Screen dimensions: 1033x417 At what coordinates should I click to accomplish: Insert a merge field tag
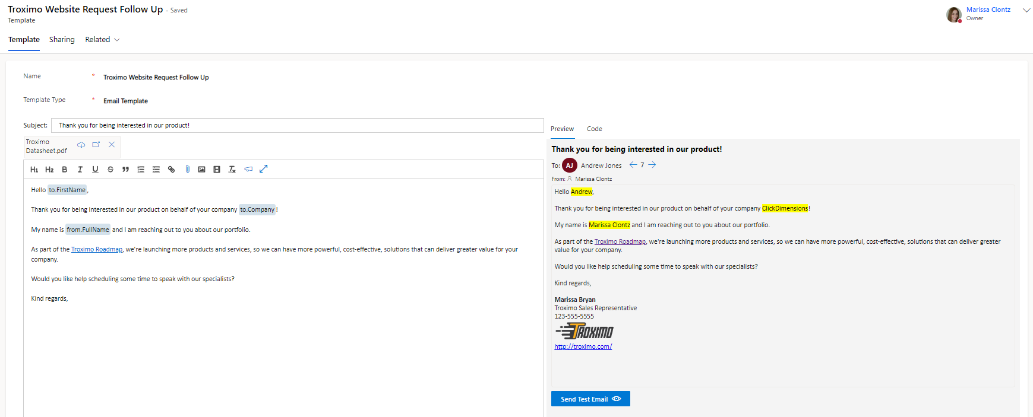coord(248,169)
